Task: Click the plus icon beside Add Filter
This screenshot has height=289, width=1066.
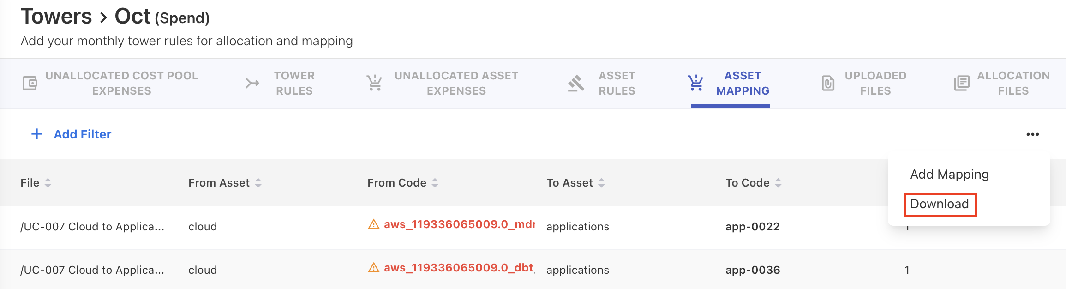Action: click(37, 134)
